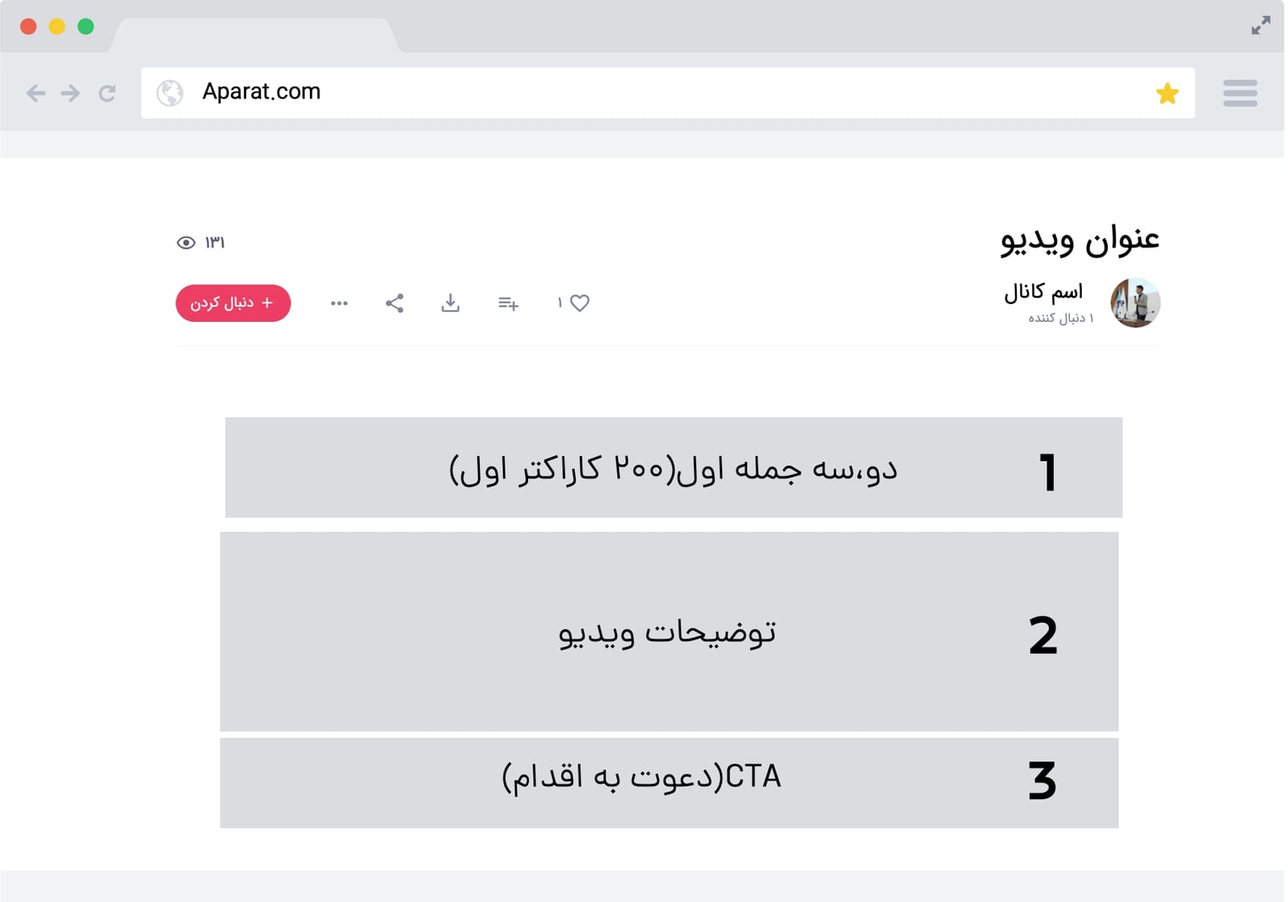
Task: Click the channel name اسم کانال
Action: (1042, 291)
